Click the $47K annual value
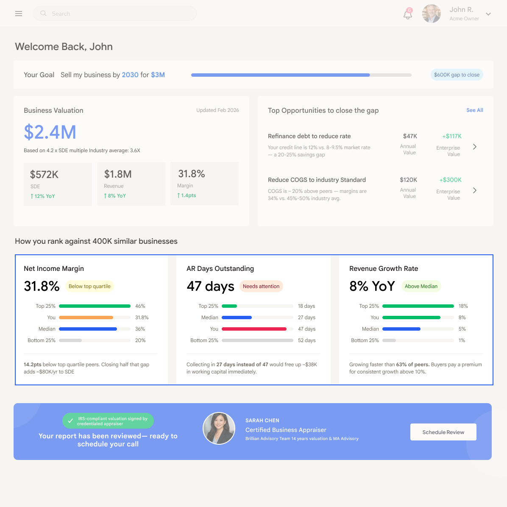The width and height of the screenshot is (507, 507). [x=409, y=136]
